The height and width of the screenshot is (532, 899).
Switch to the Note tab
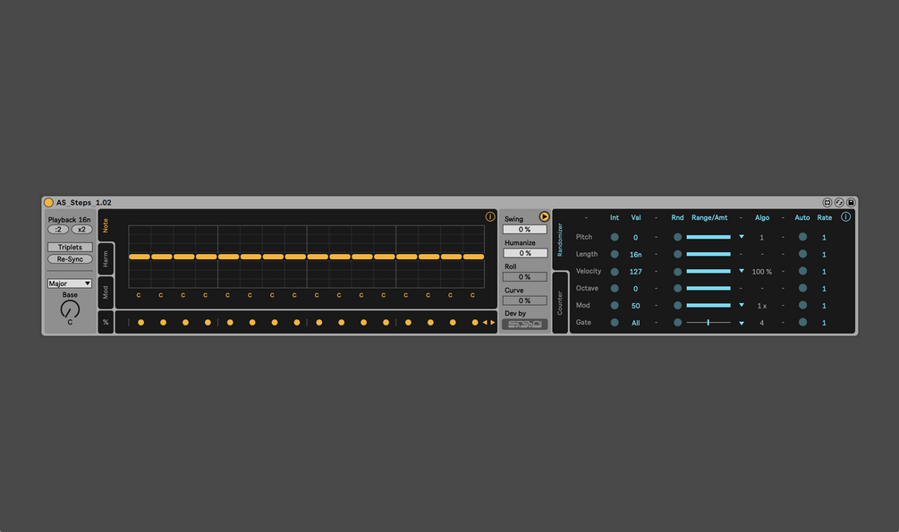pyautogui.click(x=106, y=225)
